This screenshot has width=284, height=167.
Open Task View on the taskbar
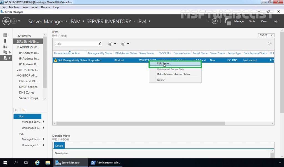coord(26,163)
